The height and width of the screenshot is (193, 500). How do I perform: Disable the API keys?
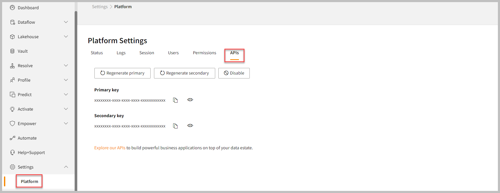(x=234, y=73)
